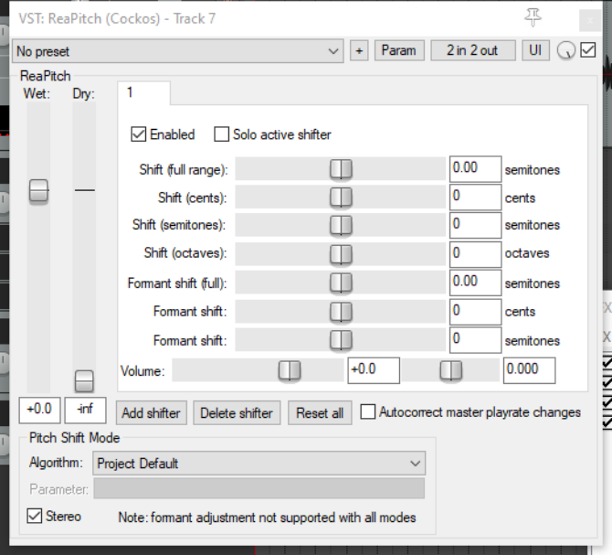
Task: Click the Delete shifter button
Action: 237,413
